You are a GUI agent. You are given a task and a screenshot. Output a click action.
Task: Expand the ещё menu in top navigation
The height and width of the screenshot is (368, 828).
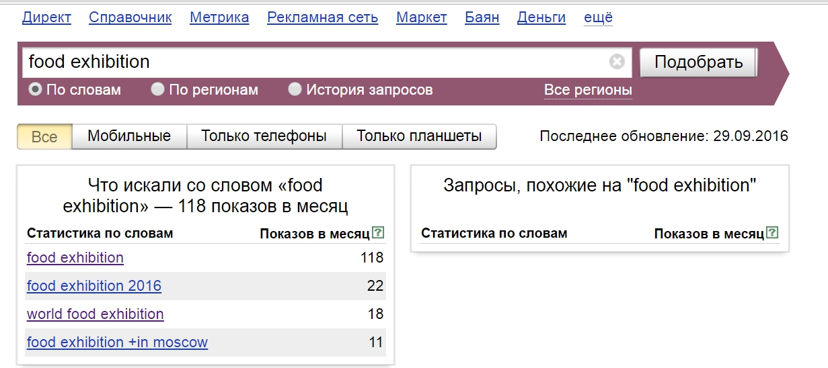click(598, 17)
